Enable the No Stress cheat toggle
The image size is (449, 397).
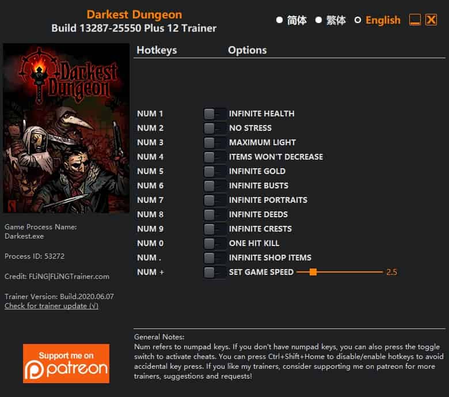tap(214, 128)
